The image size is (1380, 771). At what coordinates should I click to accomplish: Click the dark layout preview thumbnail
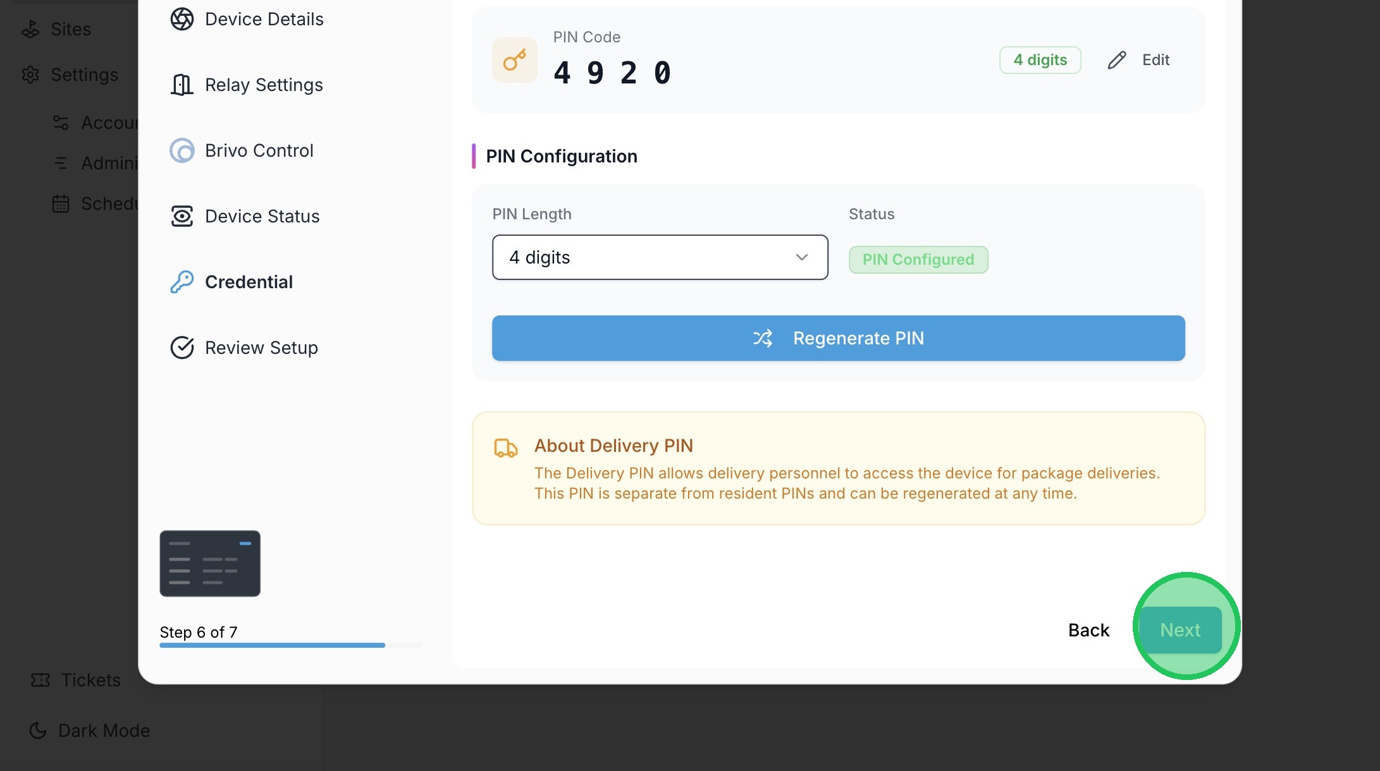click(x=210, y=563)
